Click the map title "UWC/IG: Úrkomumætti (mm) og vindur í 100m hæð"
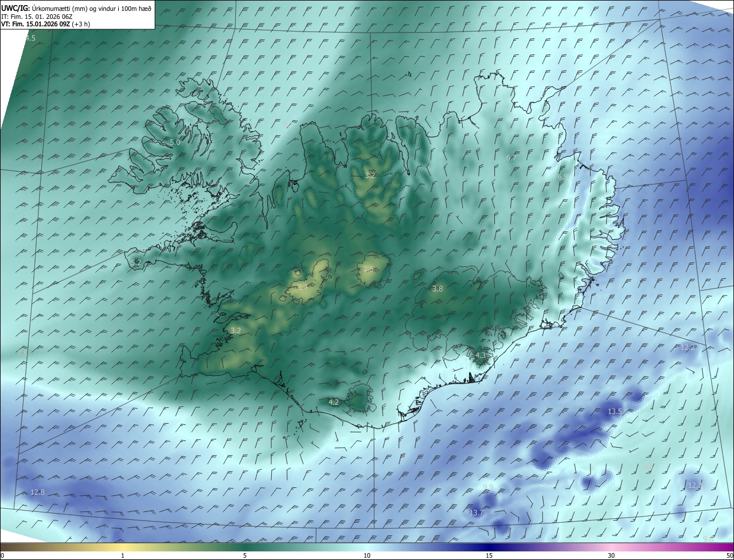The height and width of the screenshot is (560, 734). point(76,8)
